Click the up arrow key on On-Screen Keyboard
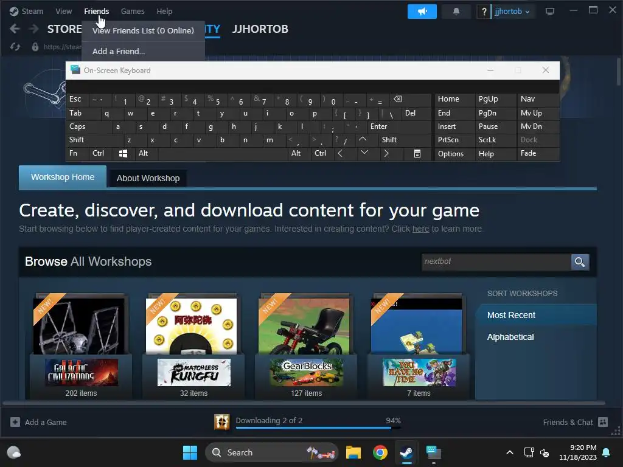The height and width of the screenshot is (467, 623). tap(363, 139)
